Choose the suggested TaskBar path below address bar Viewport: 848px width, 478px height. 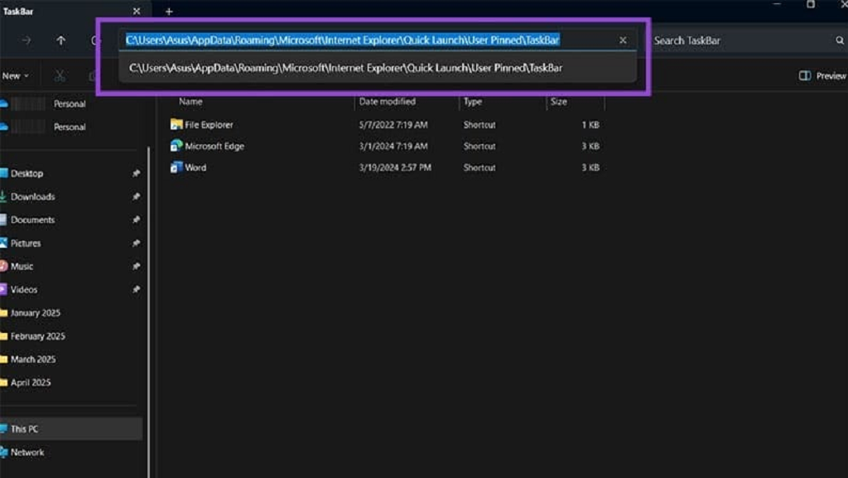click(377, 68)
